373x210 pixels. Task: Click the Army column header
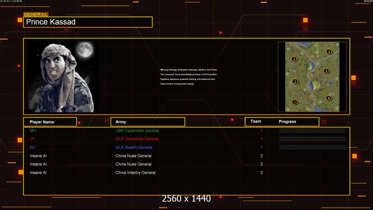[148, 122]
